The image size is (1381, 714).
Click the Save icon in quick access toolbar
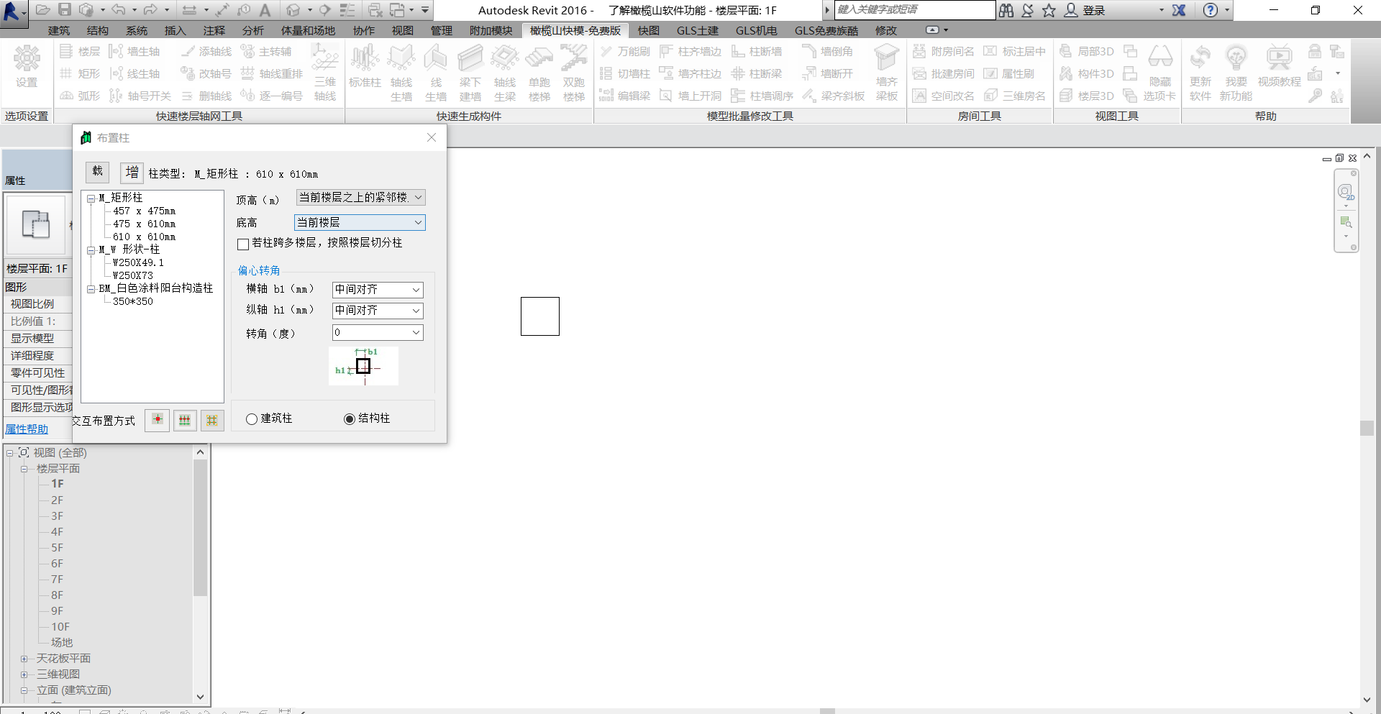tap(65, 10)
